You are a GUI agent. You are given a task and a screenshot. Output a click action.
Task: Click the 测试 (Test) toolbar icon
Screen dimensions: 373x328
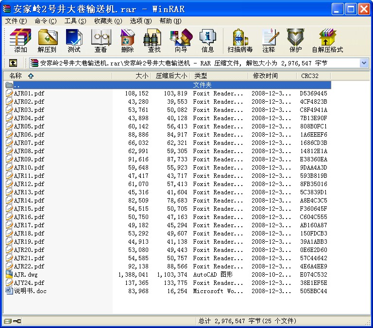coord(74,37)
